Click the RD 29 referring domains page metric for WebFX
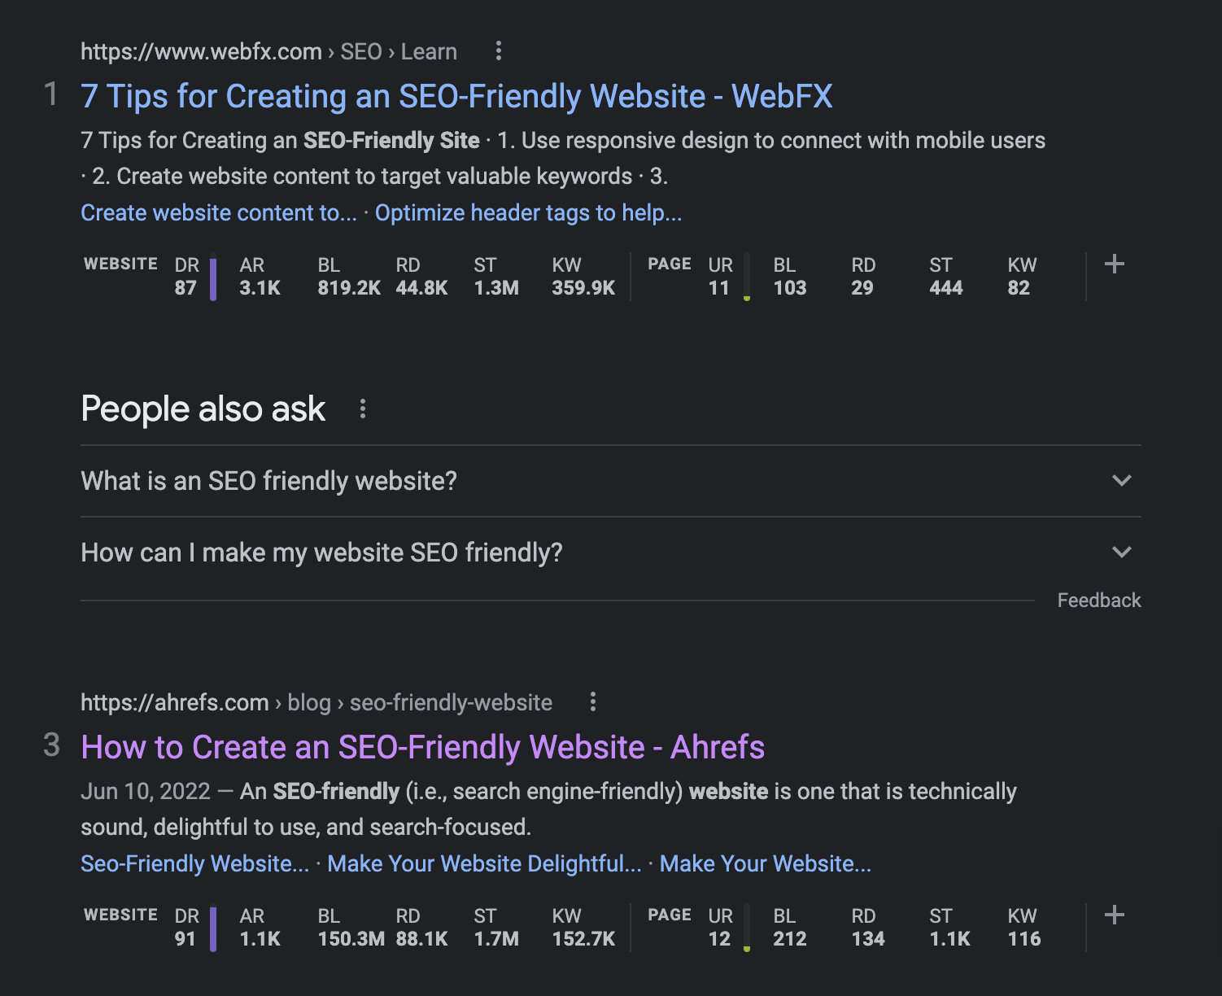 [862, 277]
